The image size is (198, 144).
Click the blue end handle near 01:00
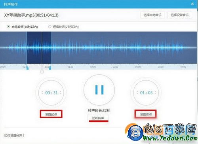[x=50, y=68]
